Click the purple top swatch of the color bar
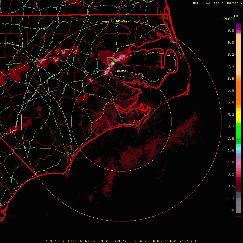Image resolution: width=243 pixels, height=243 pixels. coord(238,27)
